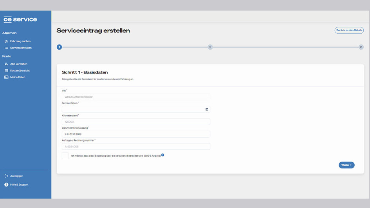Jump to step 3 in the progress bar
This screenshot has height=208, width=370.
(361, 47)
